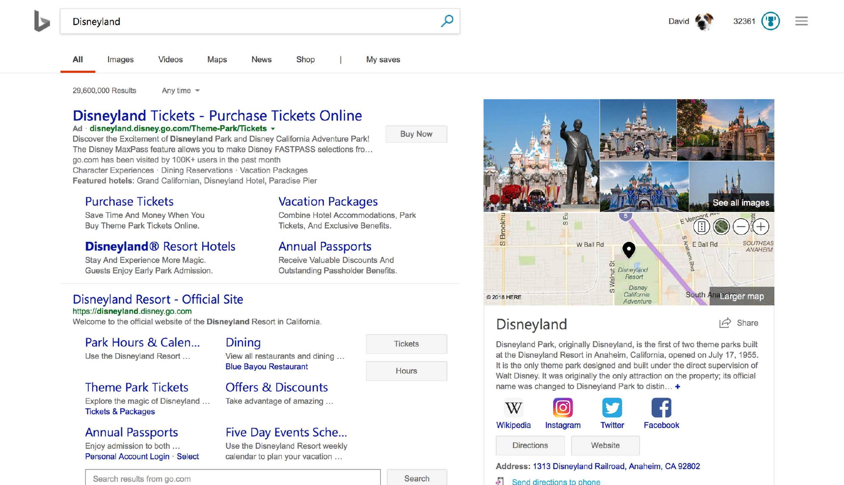The height and width of the screenshot is (485, 844).
Task: Open Disneyland Resort - Official Site link
Action: click(x=158, y=299)
